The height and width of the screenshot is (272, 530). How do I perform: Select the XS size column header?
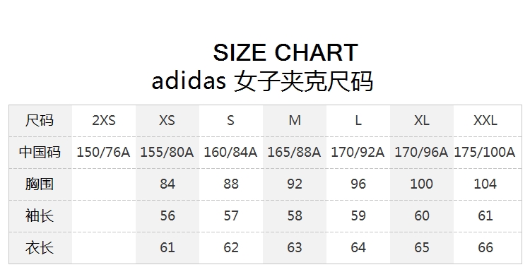pyautogui.click(x=167, y=120)
